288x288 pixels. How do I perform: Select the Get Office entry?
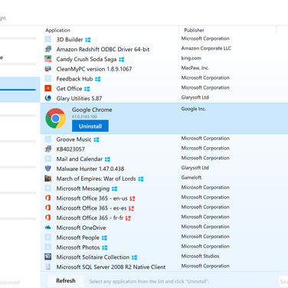[x=69, y=89]
